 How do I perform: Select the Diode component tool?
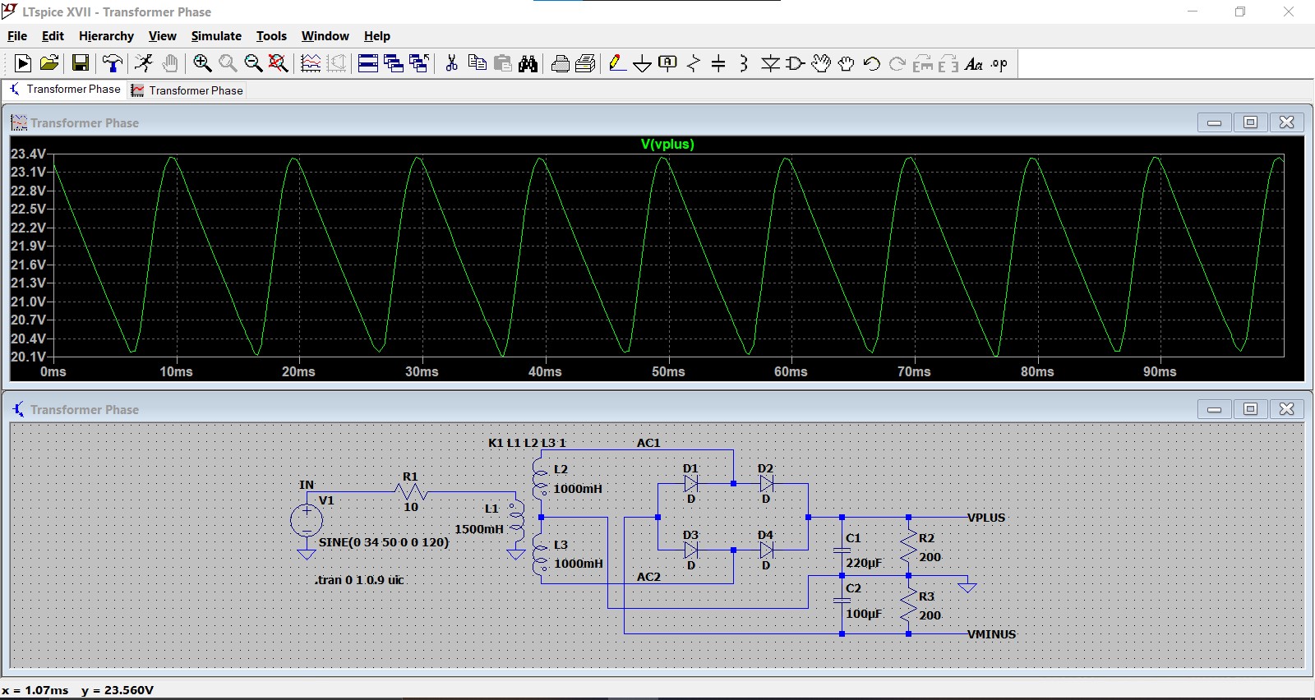(770, 63)
